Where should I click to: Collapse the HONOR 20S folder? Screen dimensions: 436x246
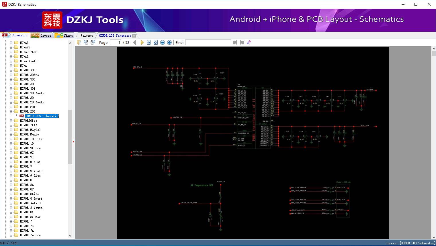(11, 111)
